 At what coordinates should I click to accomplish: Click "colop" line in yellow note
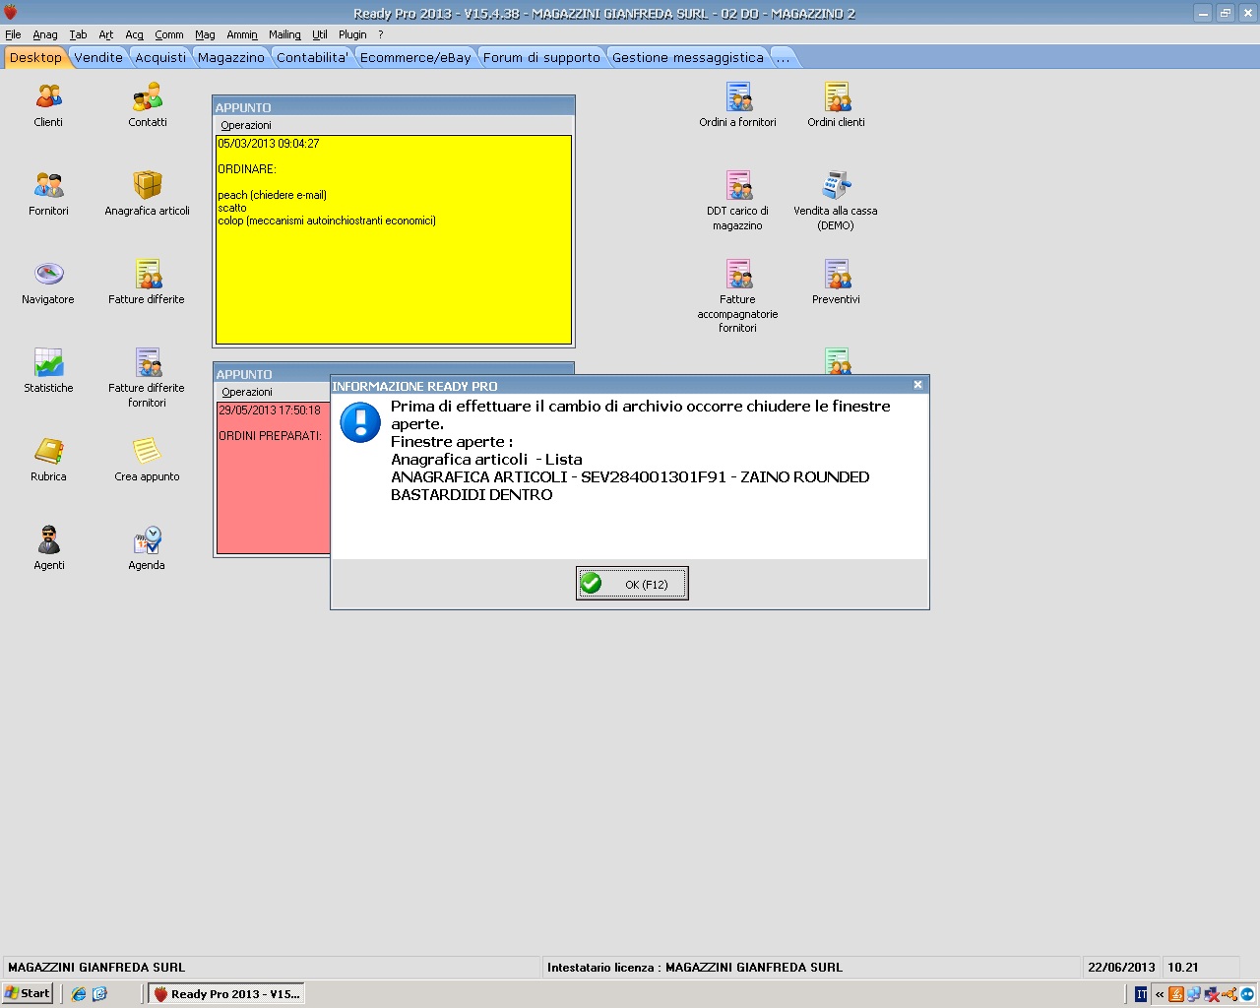coord(327,220)
